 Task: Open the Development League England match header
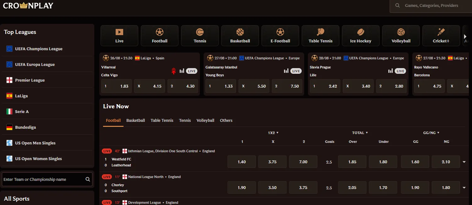point(145,202)
